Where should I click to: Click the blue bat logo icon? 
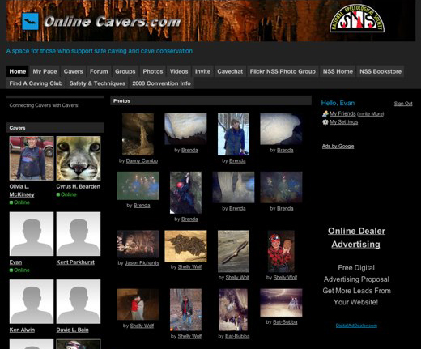(x=30, y=21)
